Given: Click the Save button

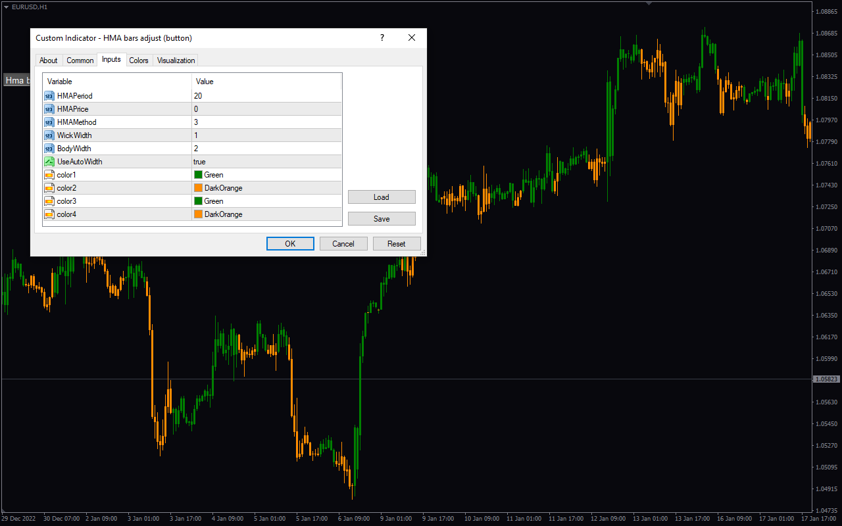Looking at the screenshot, I should (382, 219).
